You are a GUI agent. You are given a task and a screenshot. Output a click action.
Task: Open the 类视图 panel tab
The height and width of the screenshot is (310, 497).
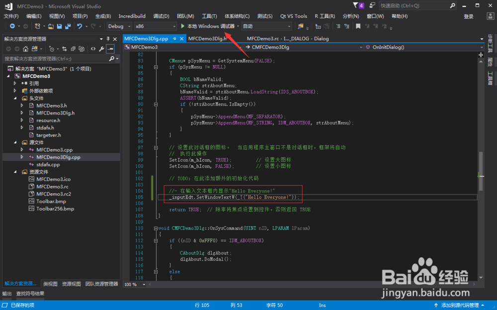coord(50,284)
